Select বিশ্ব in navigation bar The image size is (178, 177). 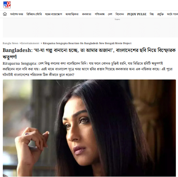(x=152, y=14)
